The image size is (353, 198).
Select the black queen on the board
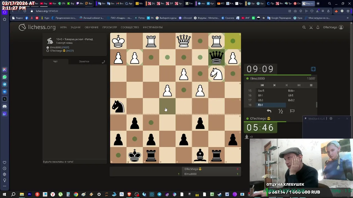(x=216, y=57)
